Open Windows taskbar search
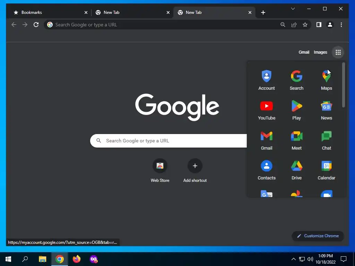 click(25, 259)
